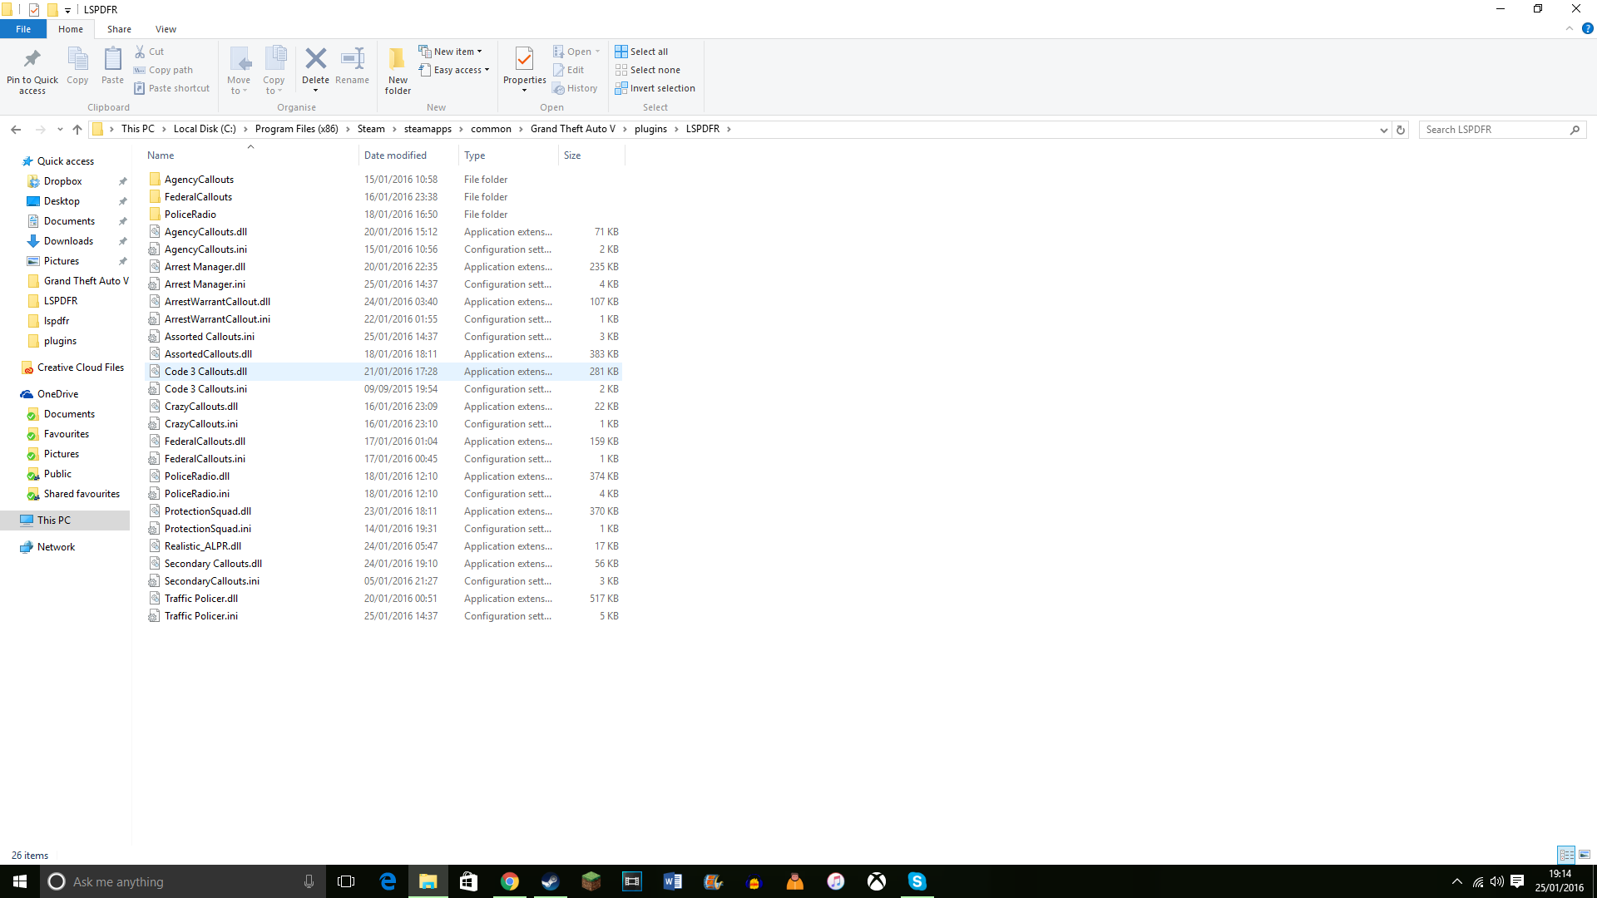This screenshot has height=898, width=1597.
Task: Click the New folder icon
Action: pyautogui.click(x=398, y=60)
